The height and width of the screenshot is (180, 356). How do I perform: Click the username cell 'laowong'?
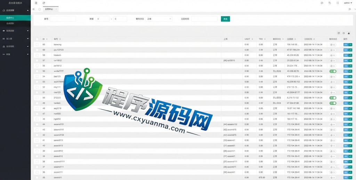(58, 44)
